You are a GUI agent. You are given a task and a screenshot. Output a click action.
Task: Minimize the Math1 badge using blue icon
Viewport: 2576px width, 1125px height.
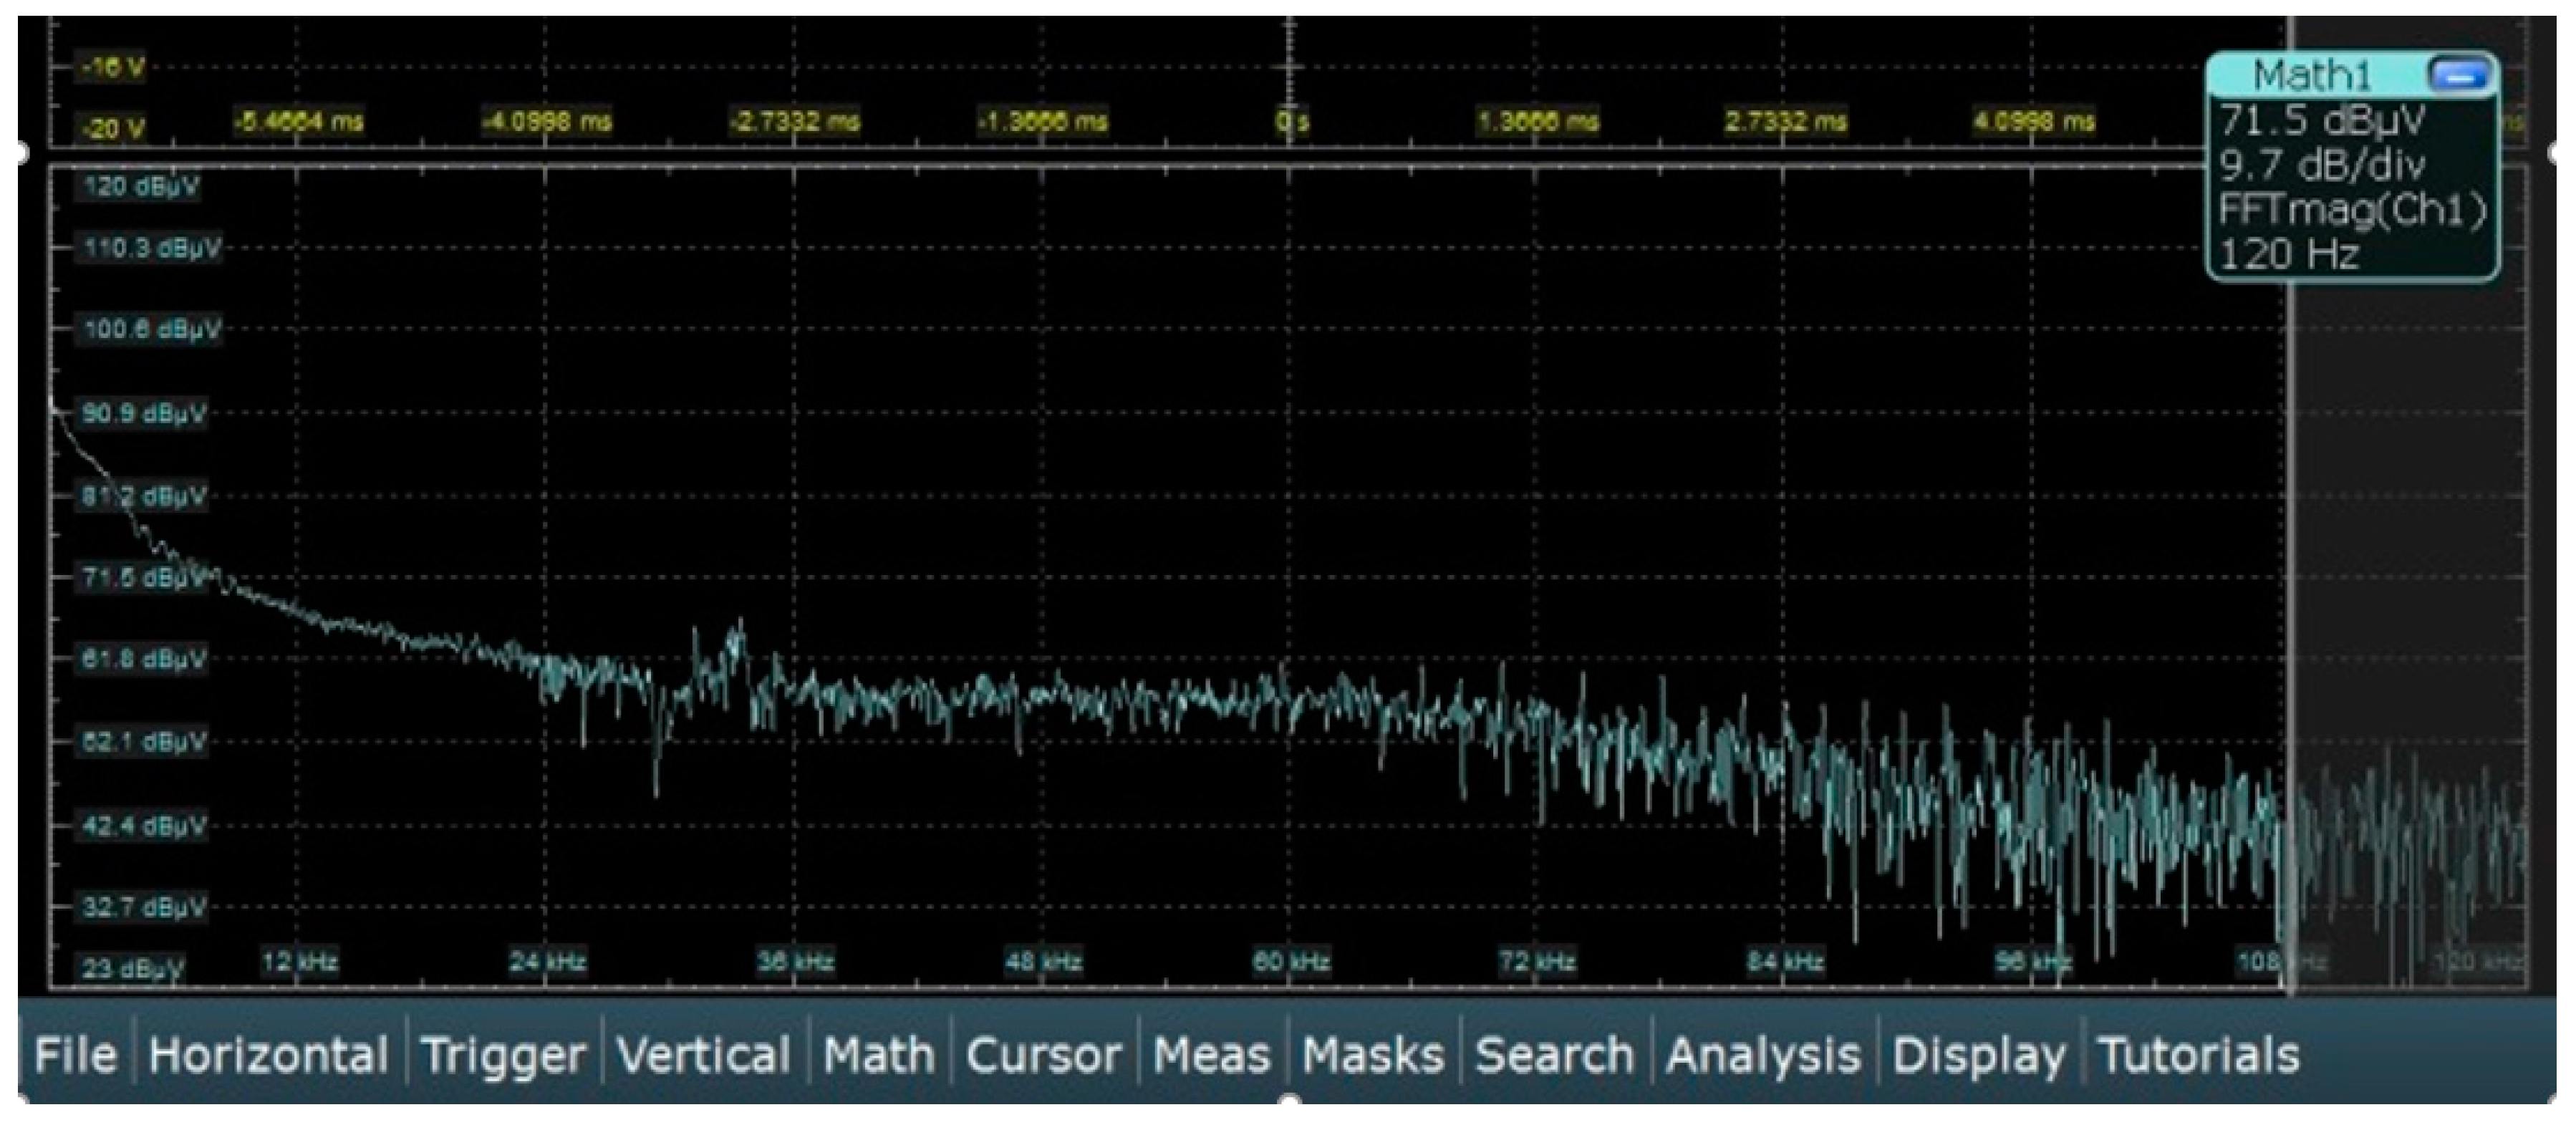coord(2458,75)
